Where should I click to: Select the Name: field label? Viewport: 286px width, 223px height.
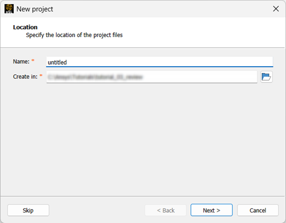[21, 62]
